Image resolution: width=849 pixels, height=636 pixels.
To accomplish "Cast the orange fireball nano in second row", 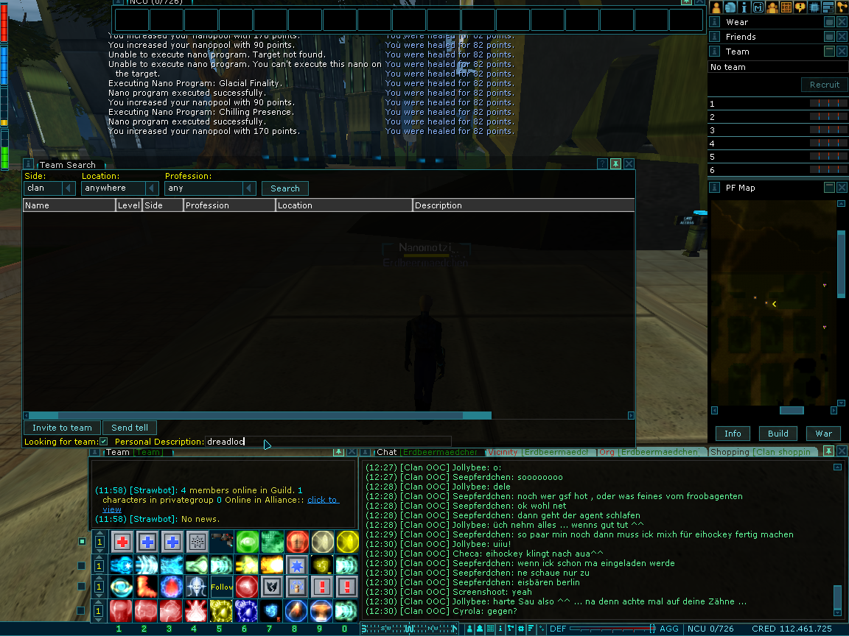I will [x=272, y=565].
